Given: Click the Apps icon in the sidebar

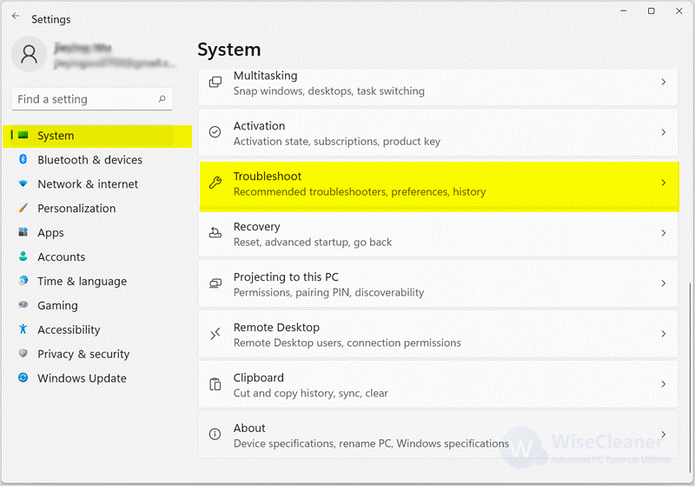Looking at the screenshot, I should pyautogui.click(x=23, y=232).
